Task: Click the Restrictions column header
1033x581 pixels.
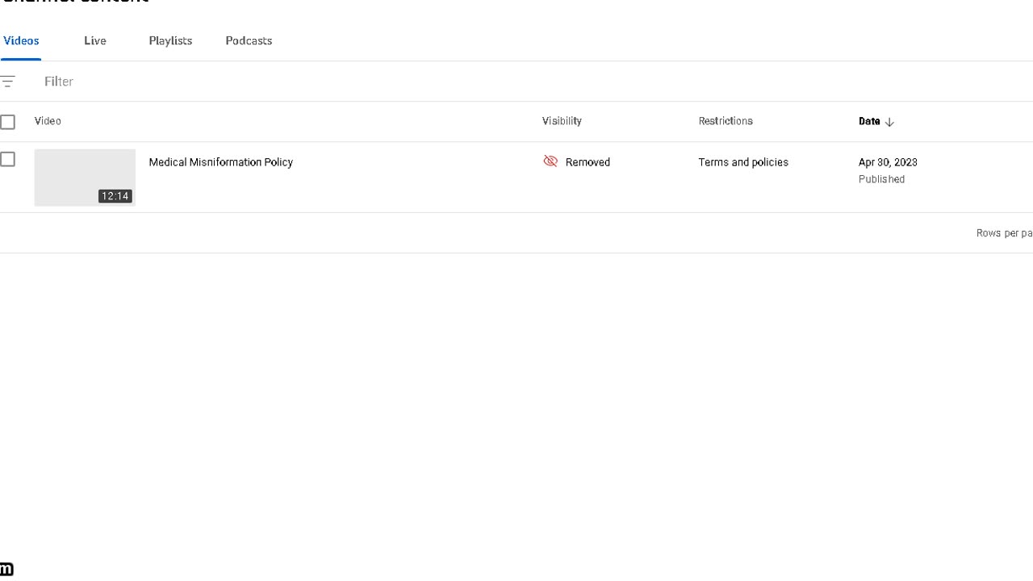Action: pyautogui.click(x=726, y=121)
